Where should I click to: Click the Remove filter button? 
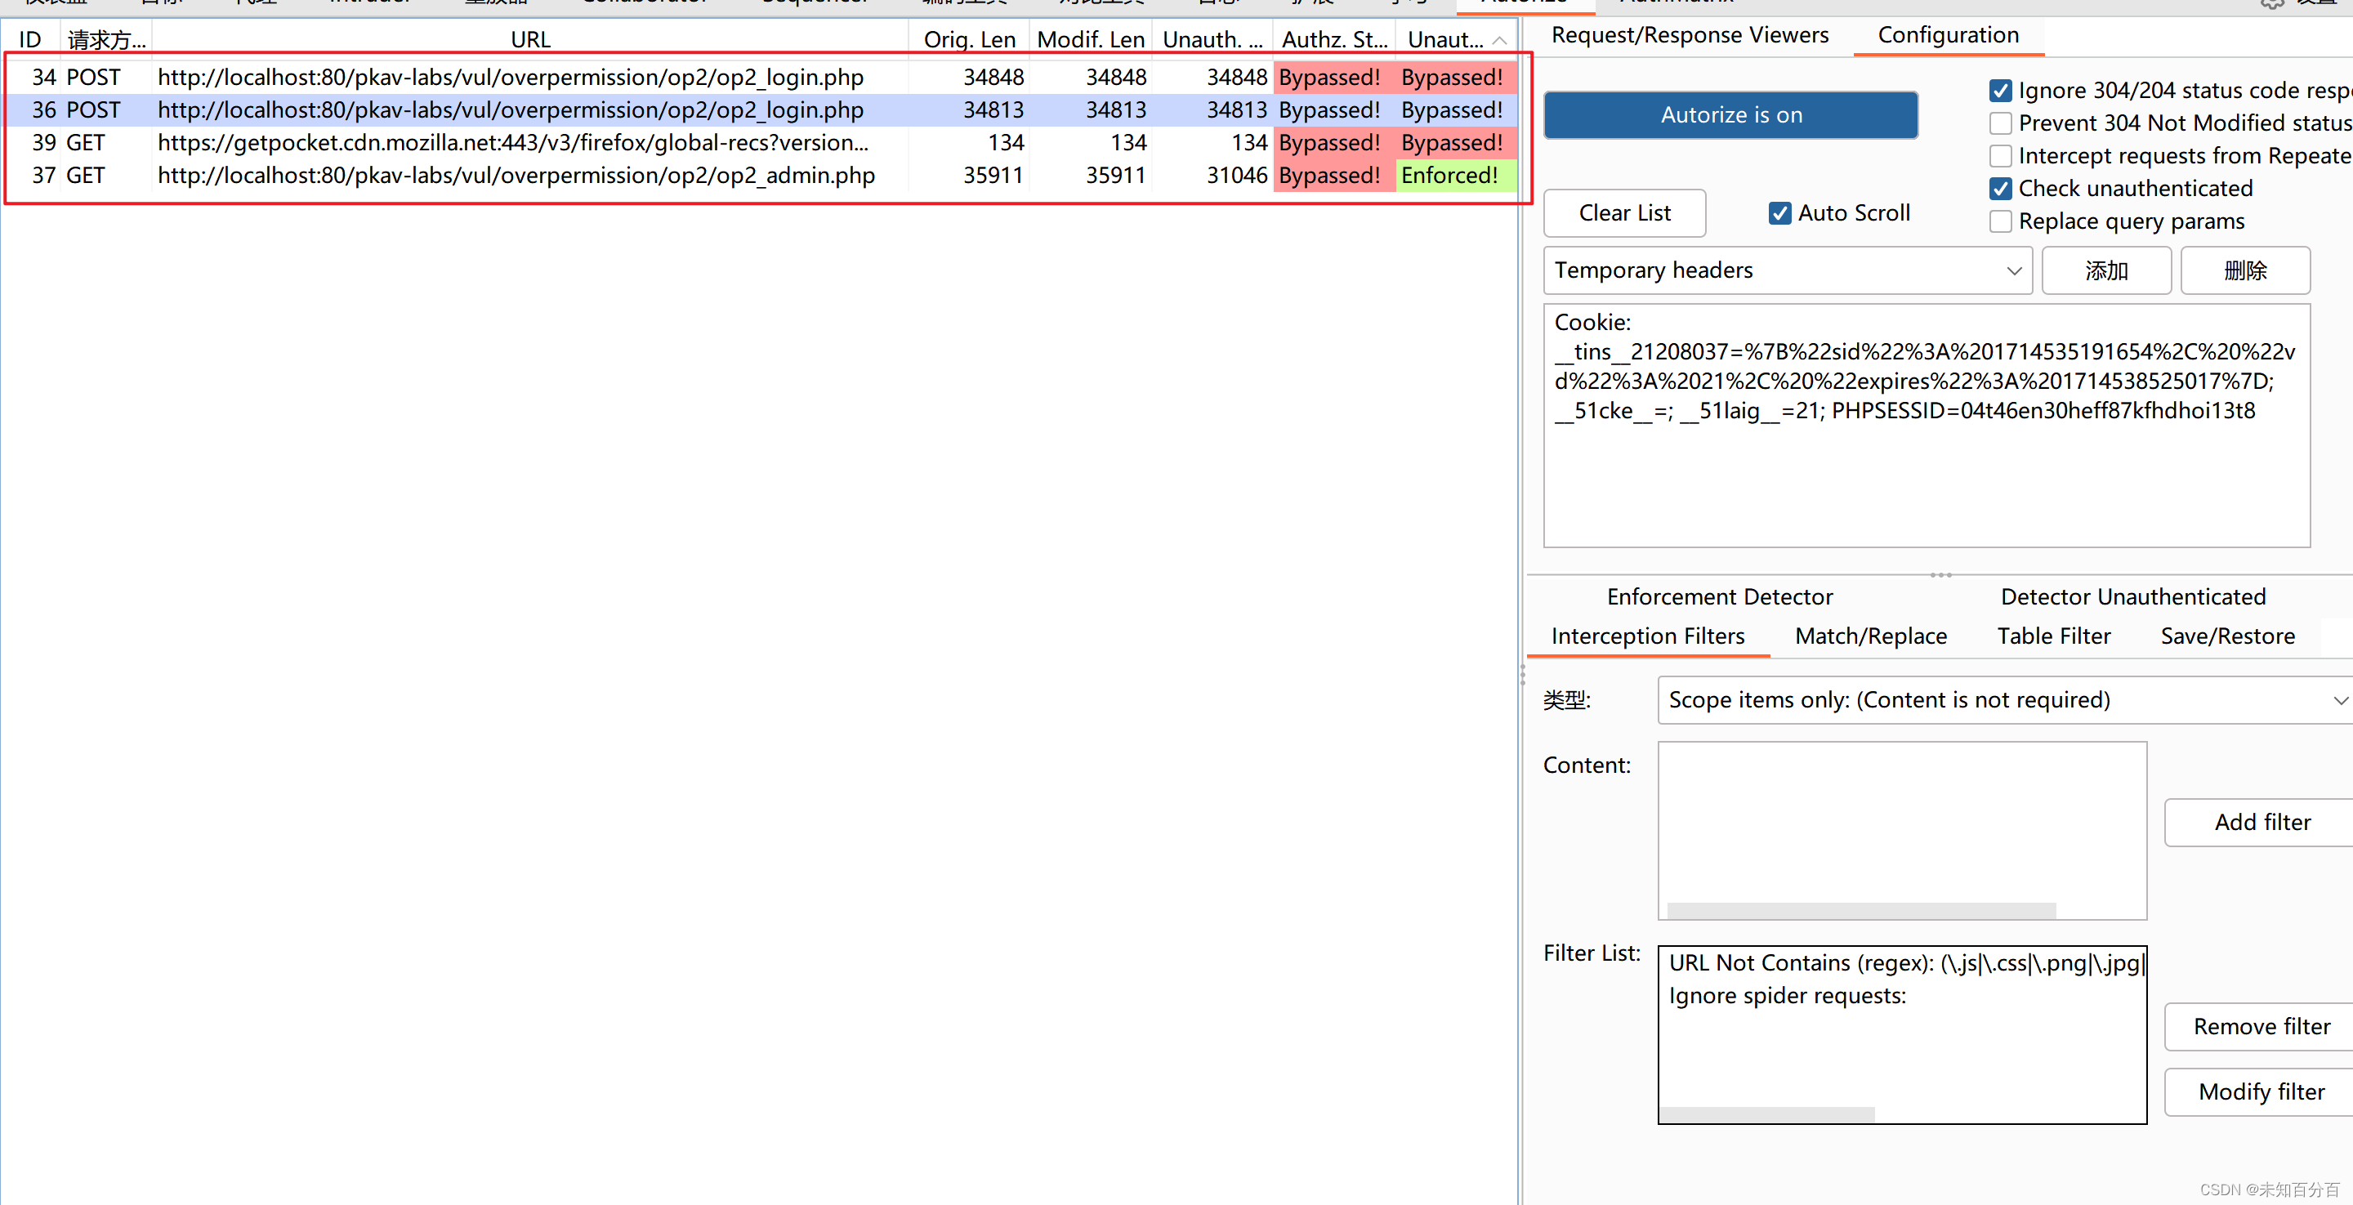[x=2261, y=1028]
